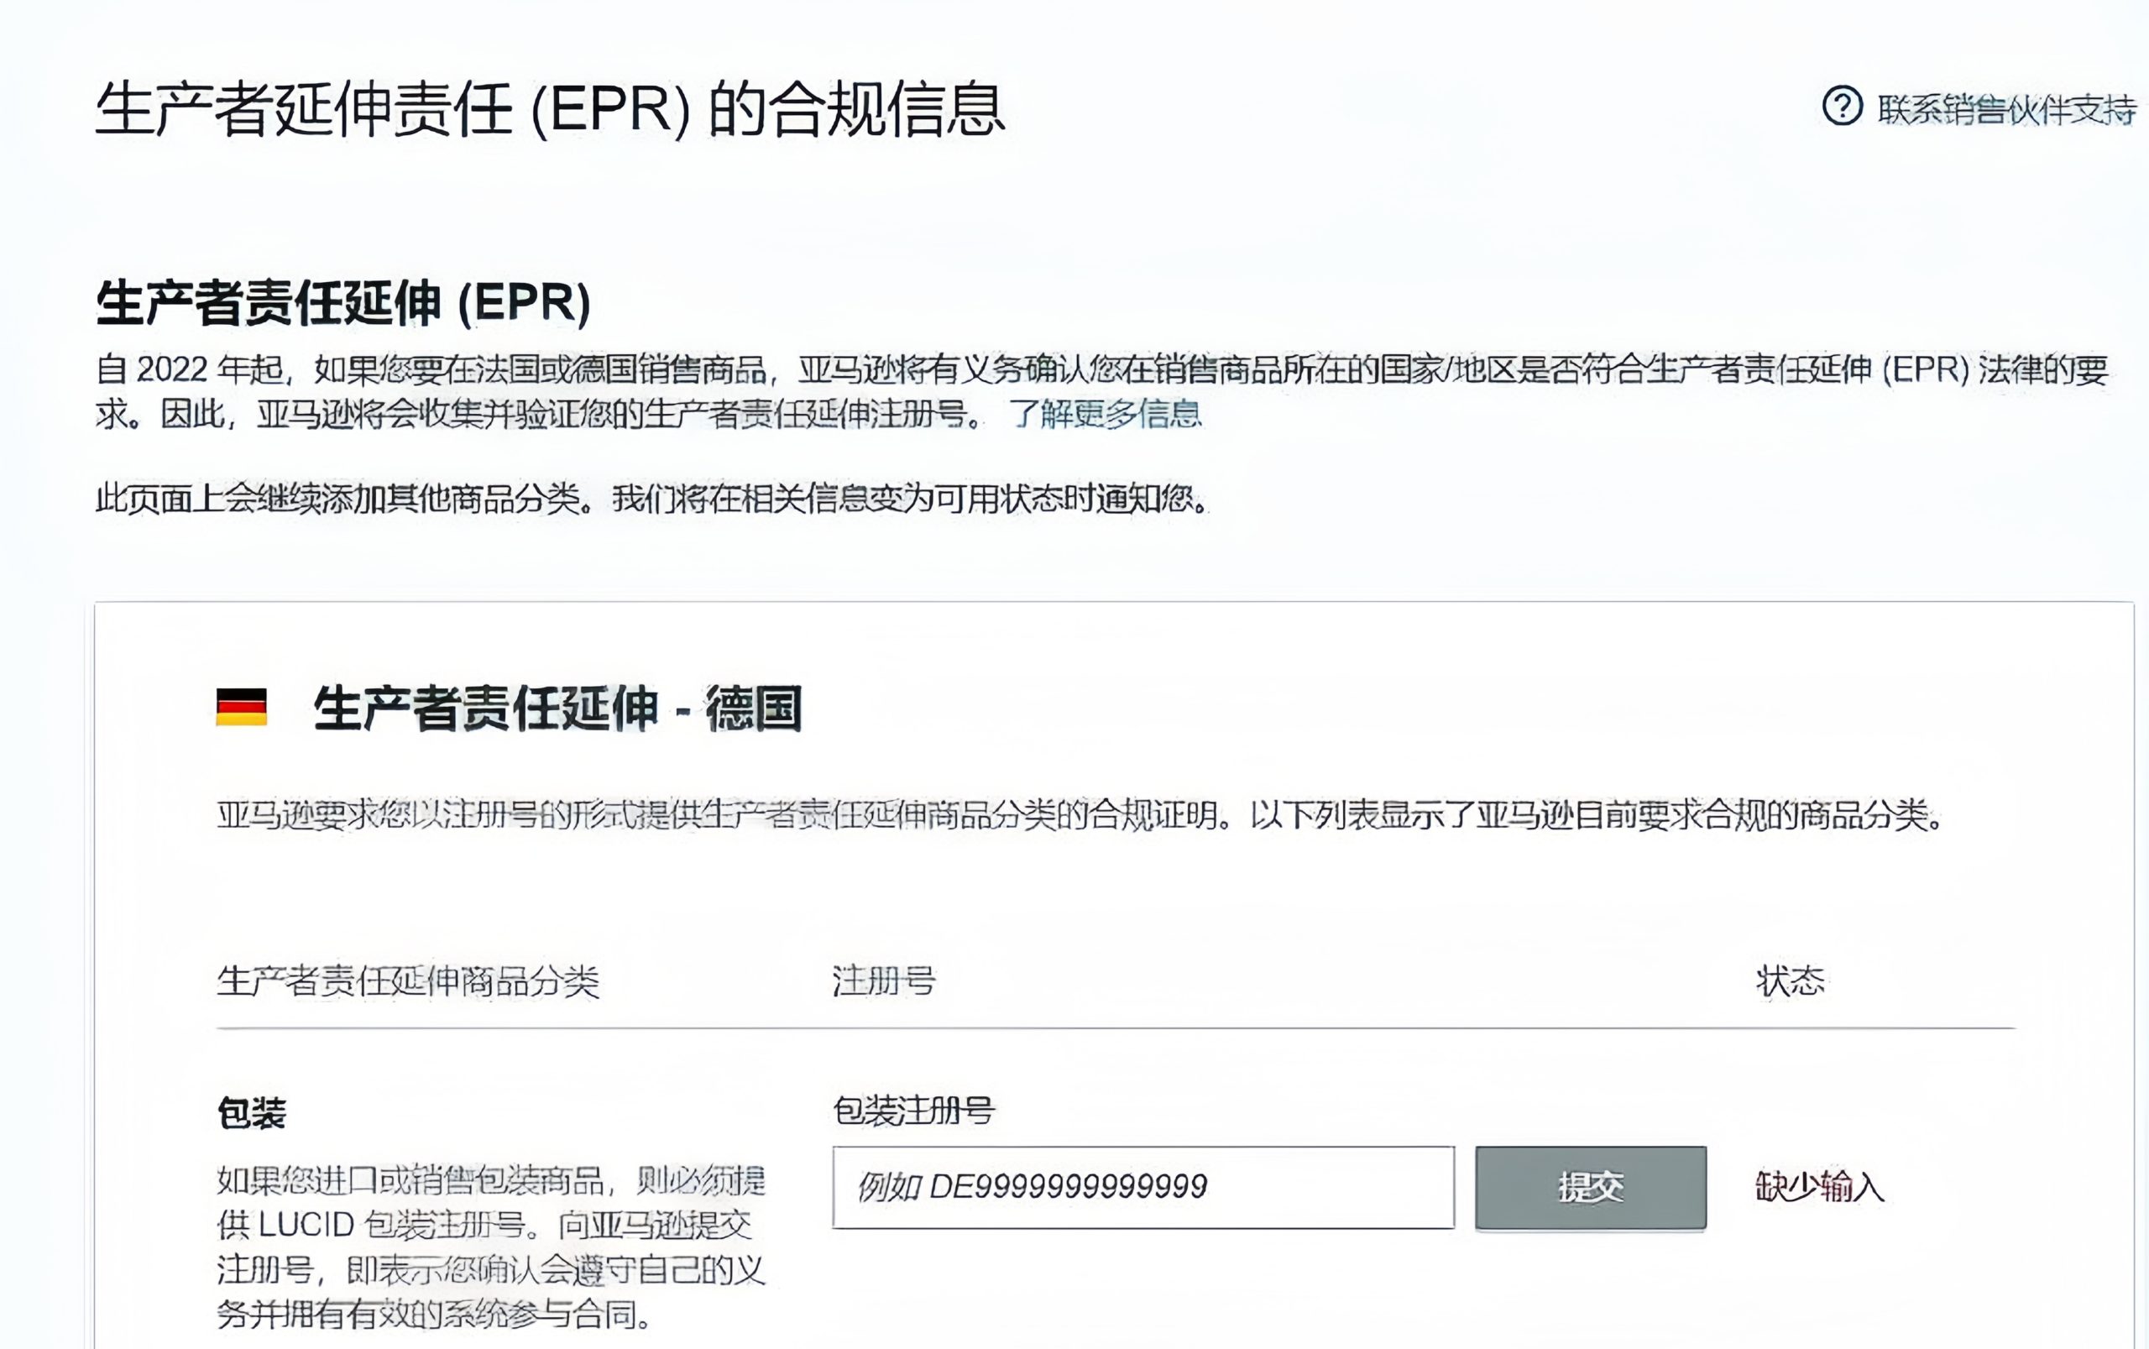The image size is (2149, 1349).
Task: Click the bold 包装 category label
Action: tap(252, 1113)
